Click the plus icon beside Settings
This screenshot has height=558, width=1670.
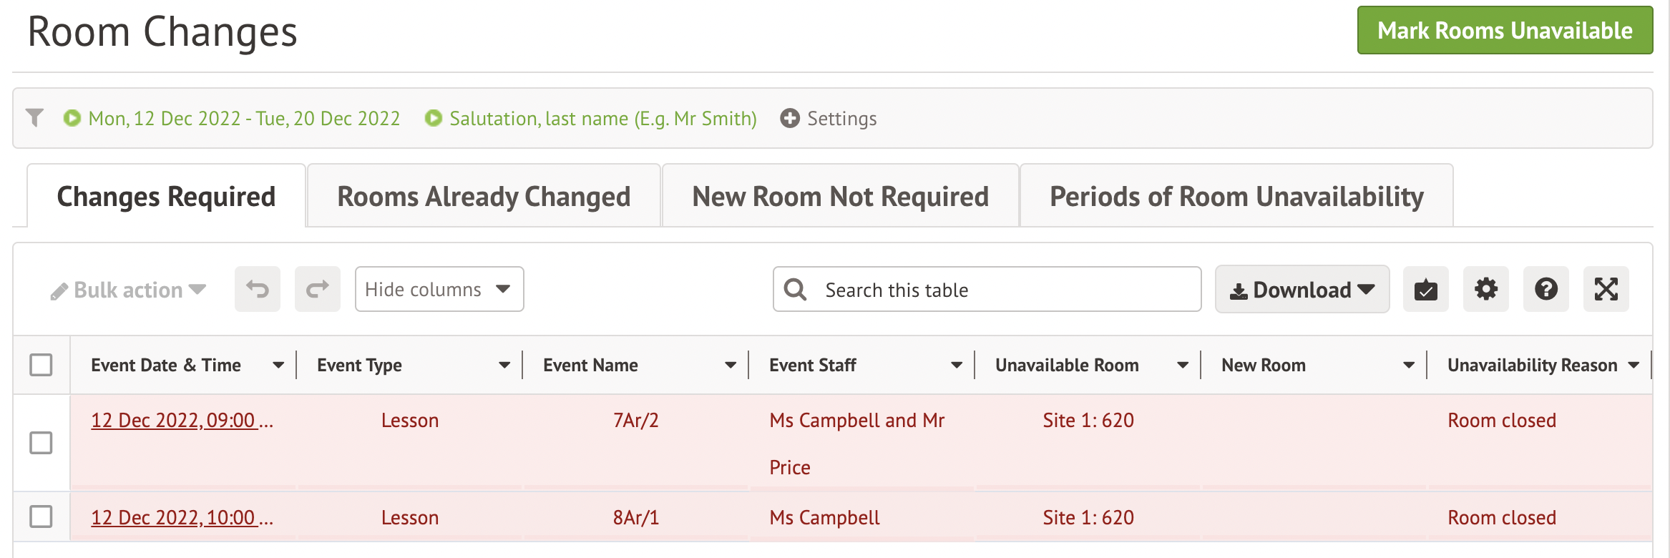(x=790, y=118)
